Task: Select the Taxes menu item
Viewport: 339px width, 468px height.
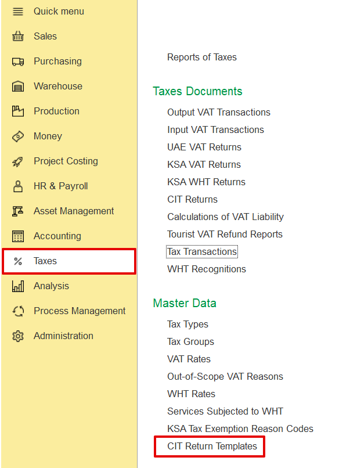Action: pos(69,261)
